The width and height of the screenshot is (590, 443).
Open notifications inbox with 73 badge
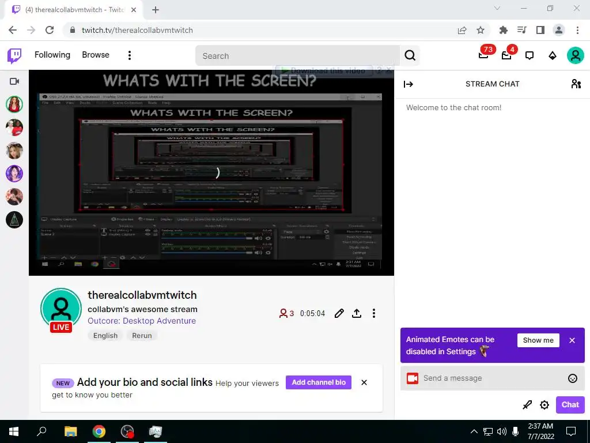pyautogui.click(x=484, y=55)
